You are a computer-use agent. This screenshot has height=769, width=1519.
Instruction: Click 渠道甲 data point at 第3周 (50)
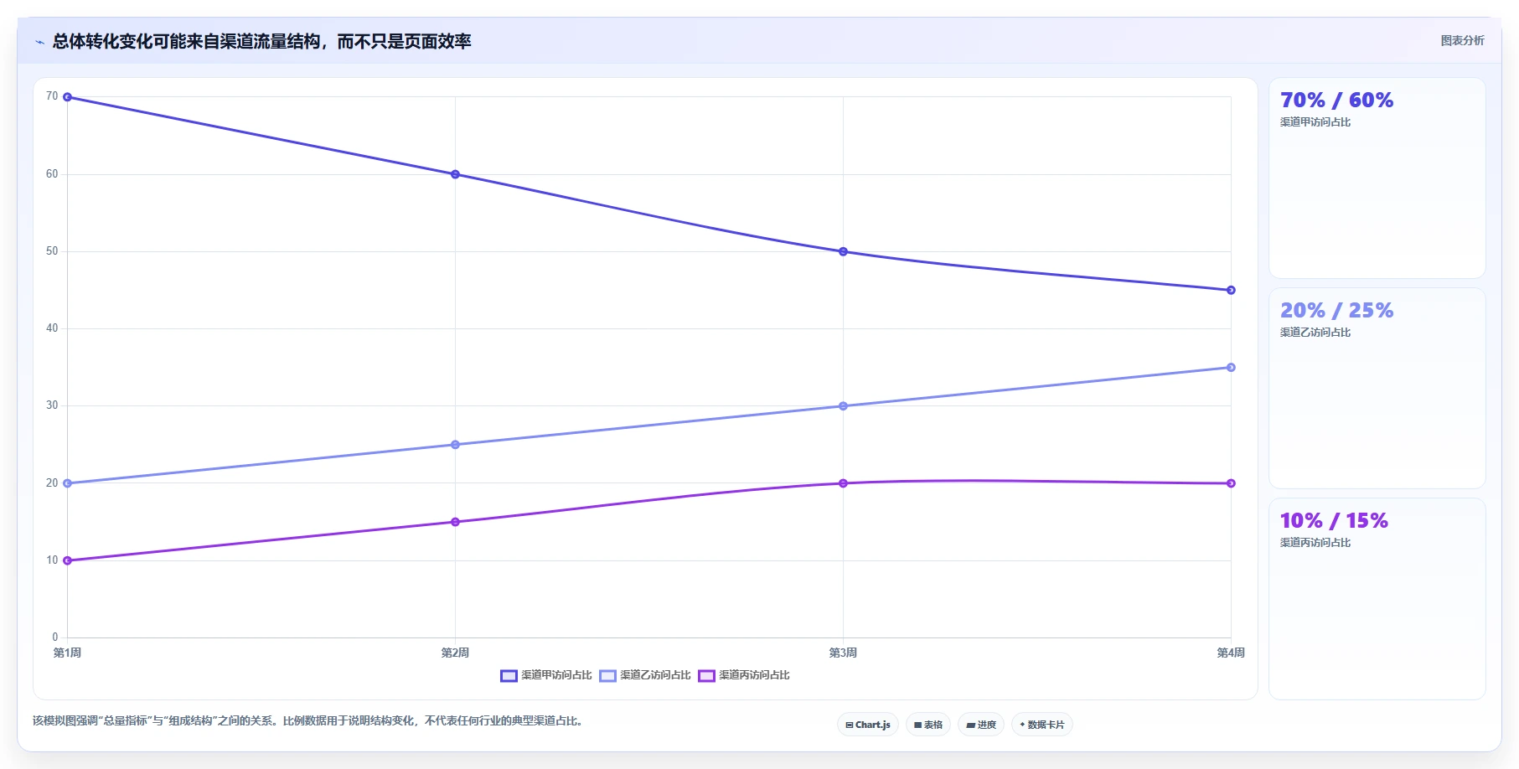843,251
